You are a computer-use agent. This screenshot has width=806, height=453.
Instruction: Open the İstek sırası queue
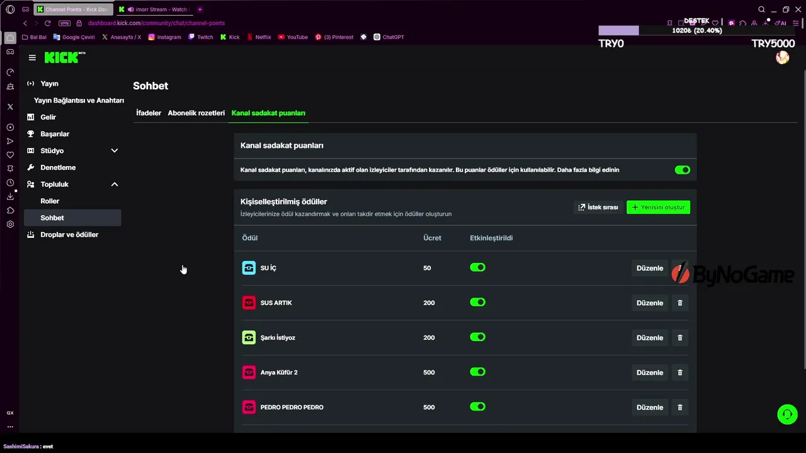tap(598, 207)
